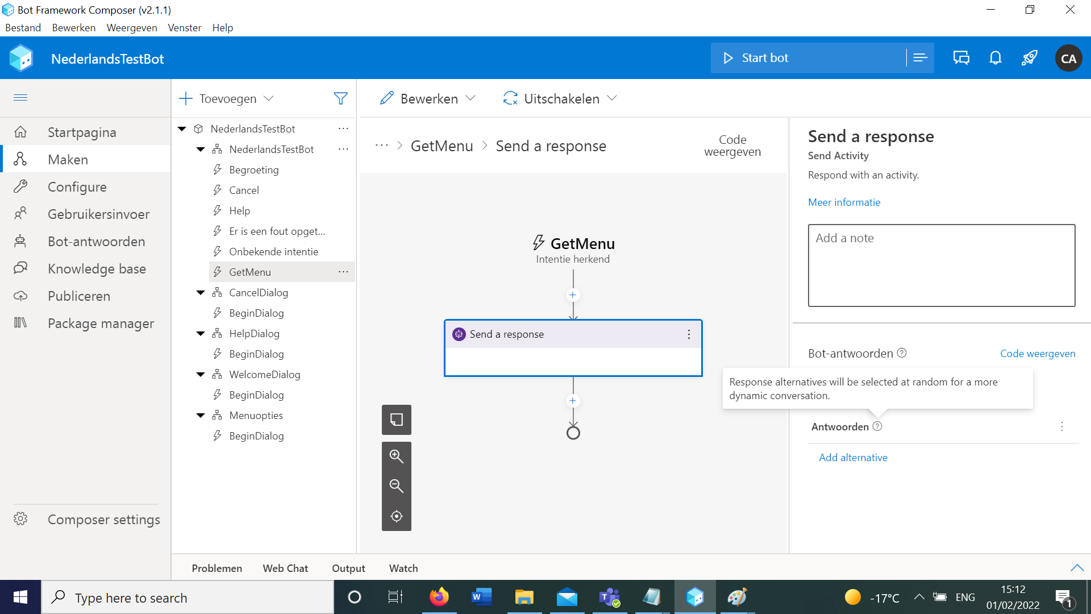Click the Meer informatie link
This screenshot has width=1091, height=614.
click(844, 202)
